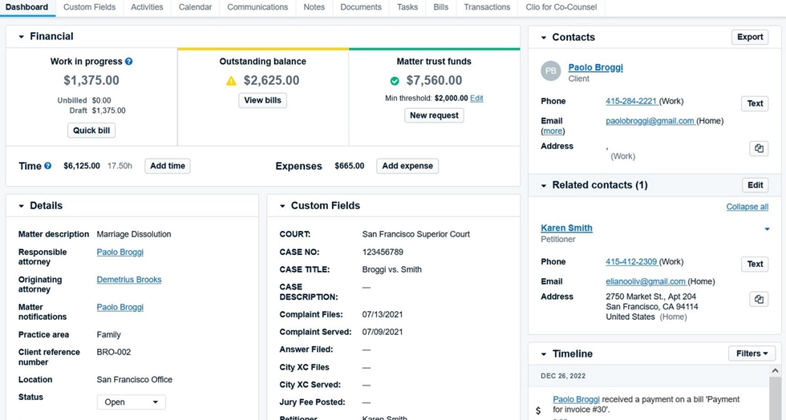Screen dimensions: 786x420
Task: Open the Status dropdown set to Open
Action: coord(131,402)
